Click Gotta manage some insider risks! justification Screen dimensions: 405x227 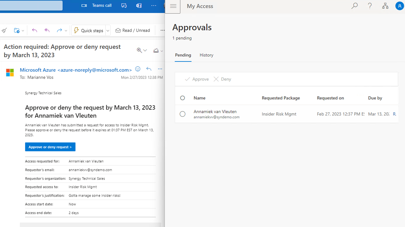[x=94, y=196]
